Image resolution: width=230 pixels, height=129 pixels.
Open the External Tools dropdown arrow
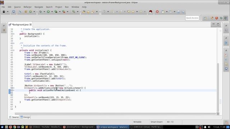(68, 12)
